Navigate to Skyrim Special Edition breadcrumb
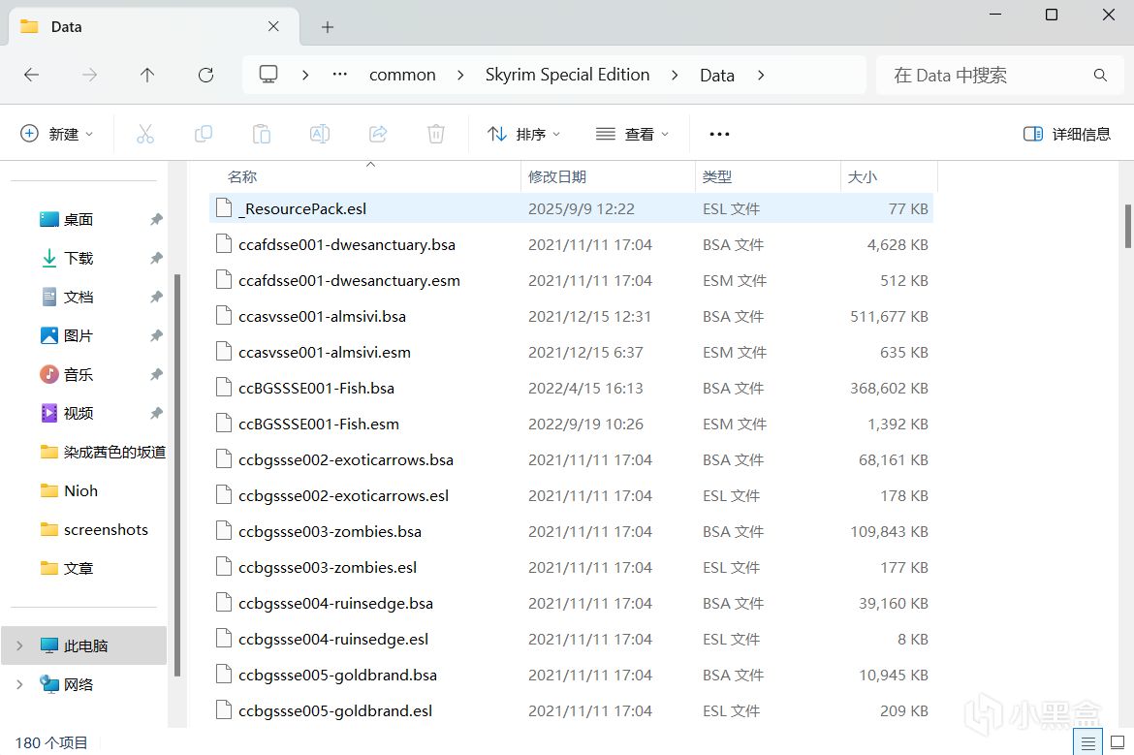 568,76
